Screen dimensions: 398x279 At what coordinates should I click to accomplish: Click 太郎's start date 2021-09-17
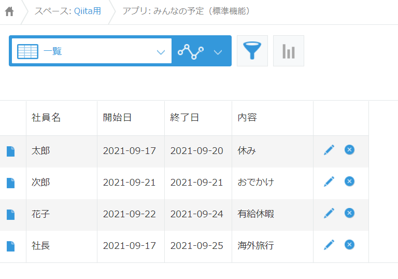[130, 151]
